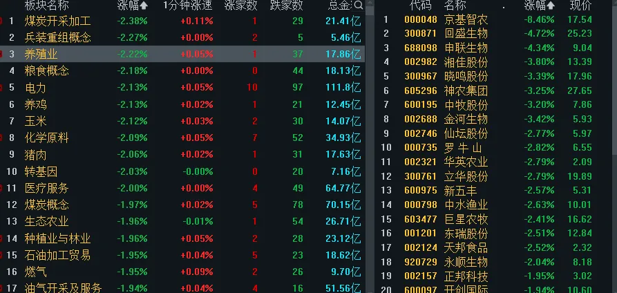
Task: Sort sectors by 涨家数 column header
Action: (x=241, y=6)
